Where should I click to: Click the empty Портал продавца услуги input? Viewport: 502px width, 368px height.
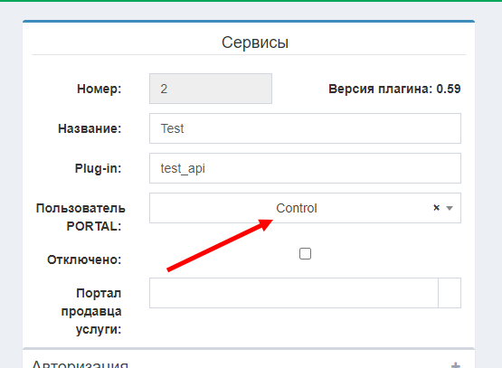click(294, 293)
